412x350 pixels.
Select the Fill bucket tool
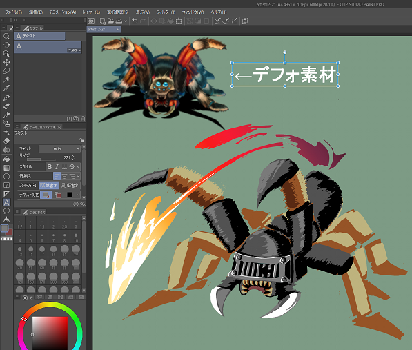[6, 159]
